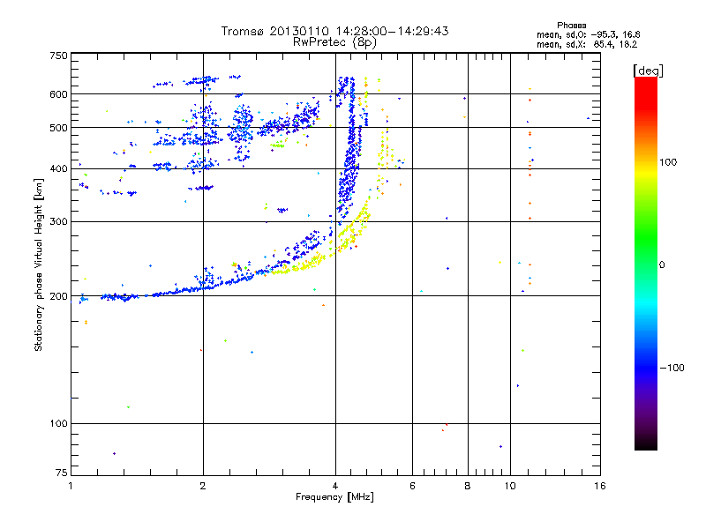706x529 pixels.
Task: Click the x-axis tick label '1'
Action: coord(71,486)
